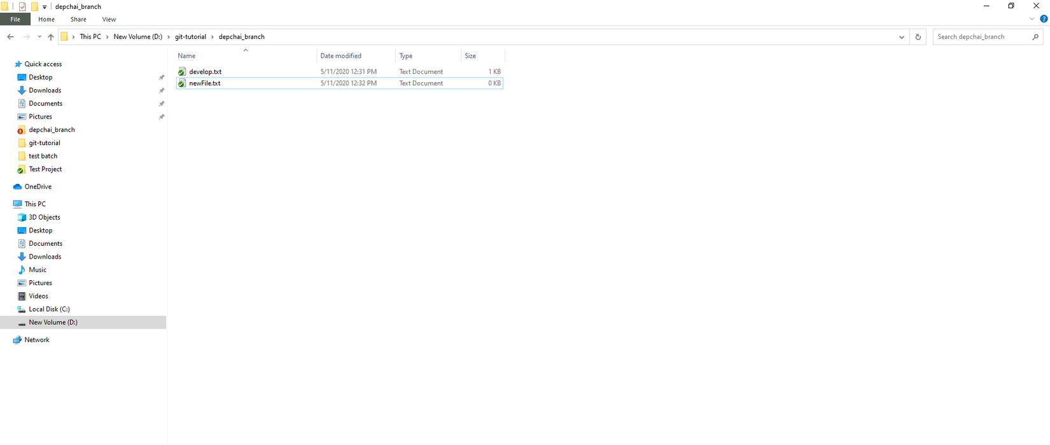
Task: Go back to previous folder
Action: pyautogui.click(x=11, y=37)
